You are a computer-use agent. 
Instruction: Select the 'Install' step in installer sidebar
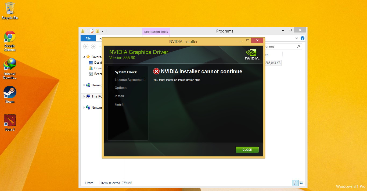119,96
